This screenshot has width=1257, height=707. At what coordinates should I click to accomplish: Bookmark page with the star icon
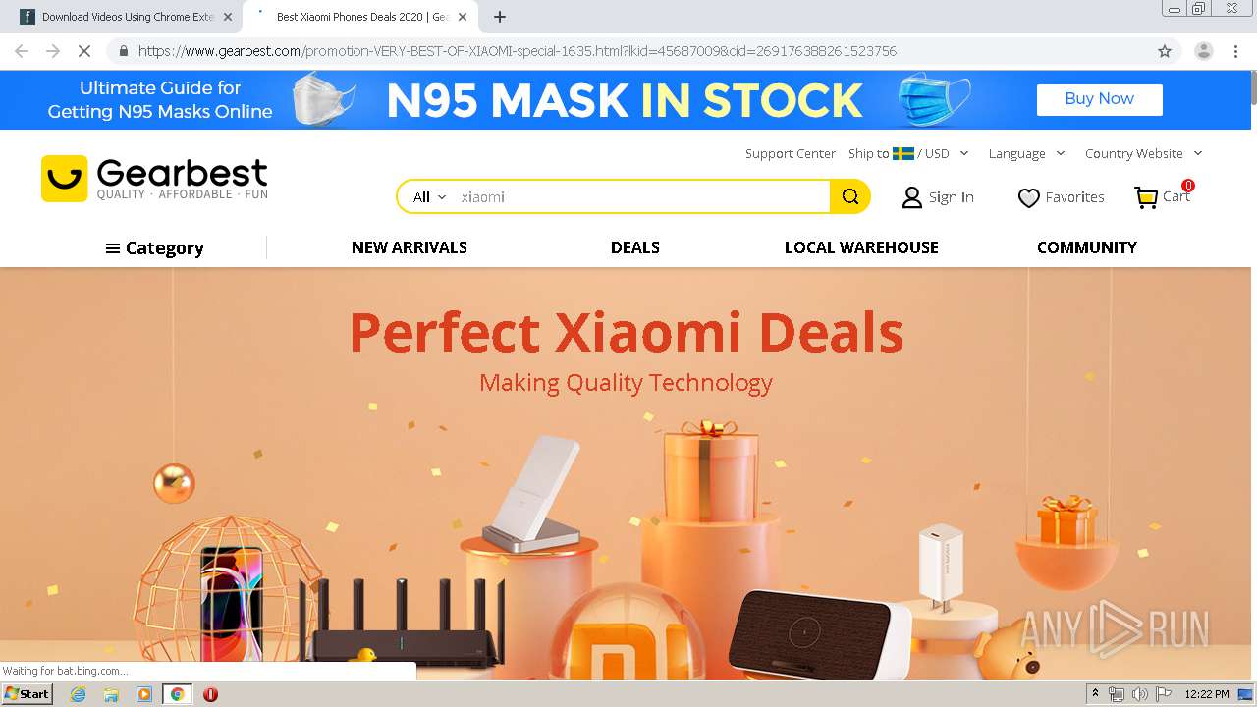(1165, 51)
